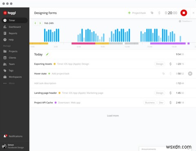
Task: Click the yellow project dot on Exporting Assets
Action: tap(55, 64)
